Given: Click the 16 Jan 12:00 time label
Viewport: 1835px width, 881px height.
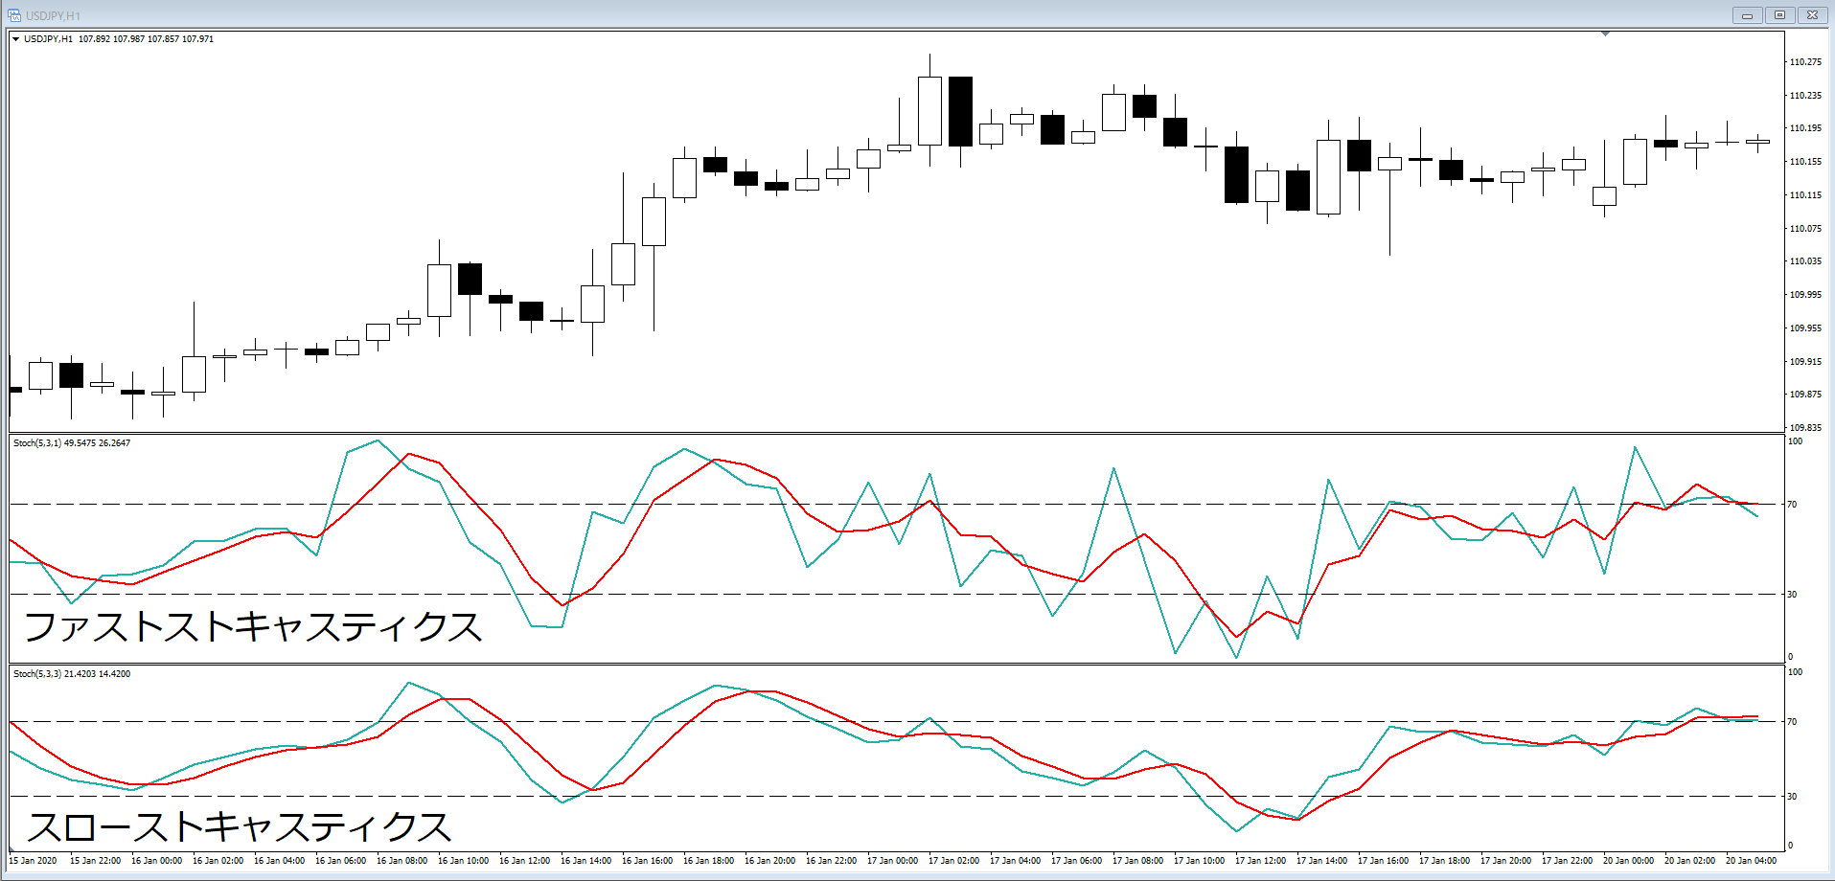Looking at the screenshot, I should point(524,861).
